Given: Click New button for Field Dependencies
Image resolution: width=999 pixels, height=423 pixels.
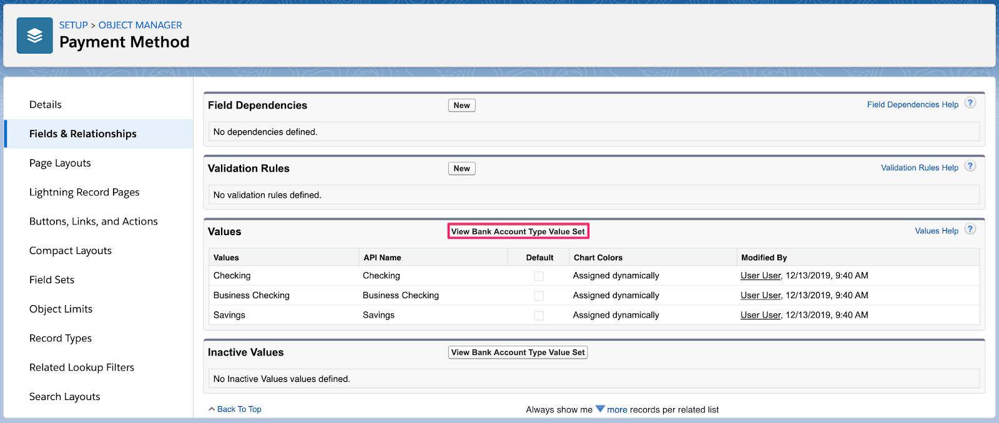Looking at the screenshot, I should (x=462, y=105).
